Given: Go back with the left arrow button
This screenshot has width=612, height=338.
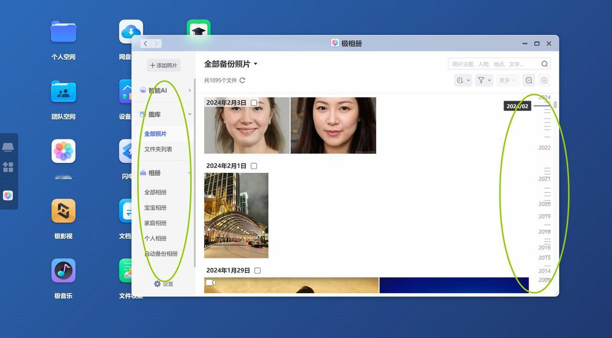Looking at the screenshot, I should coord(145,43).
